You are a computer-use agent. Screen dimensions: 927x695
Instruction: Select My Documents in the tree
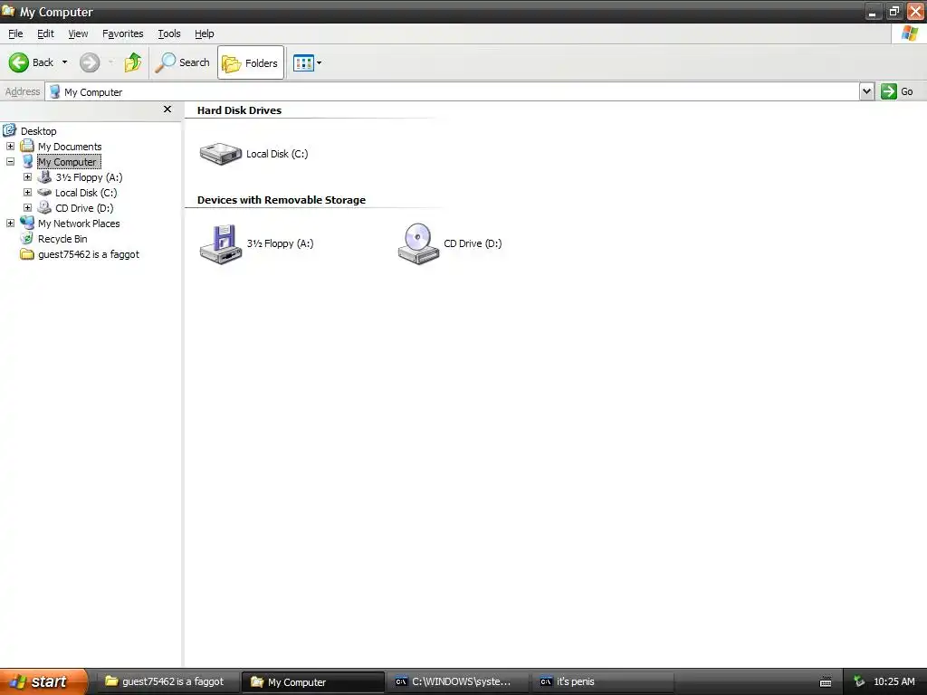tap(62, 146)
